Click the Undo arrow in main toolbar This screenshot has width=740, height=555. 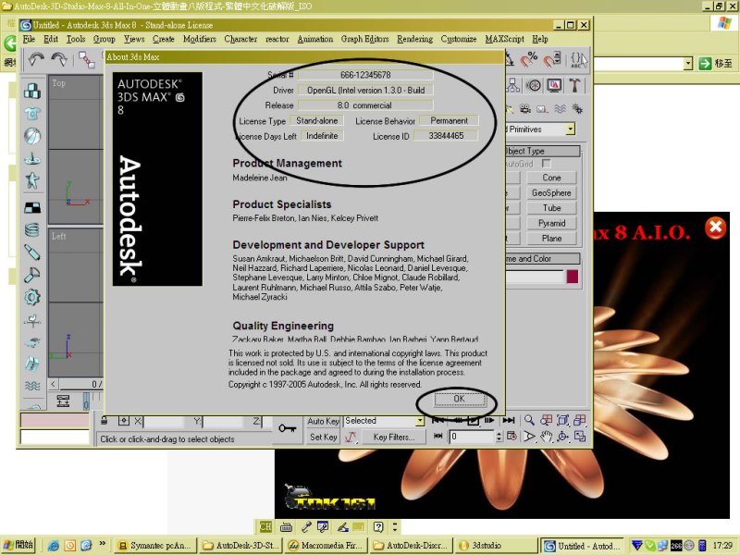click(x=36, y=60)
